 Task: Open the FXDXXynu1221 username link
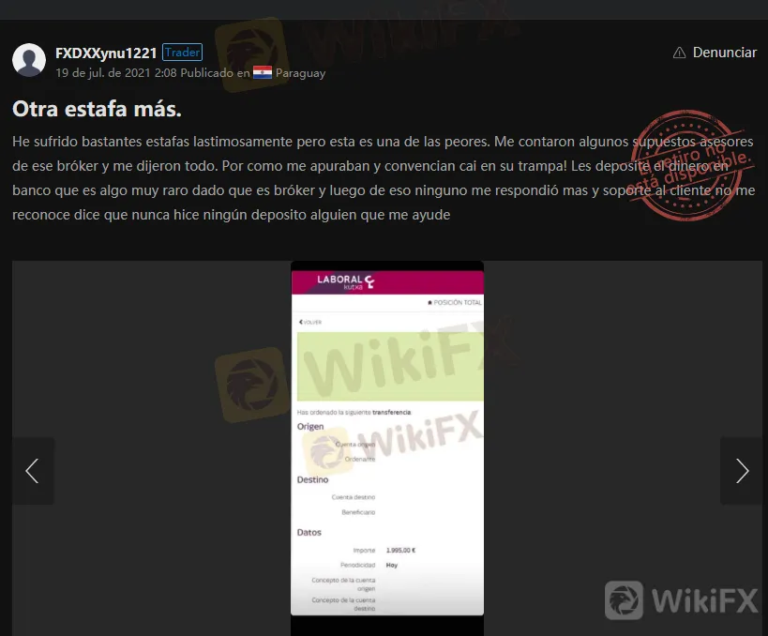[x=106, y=53]
